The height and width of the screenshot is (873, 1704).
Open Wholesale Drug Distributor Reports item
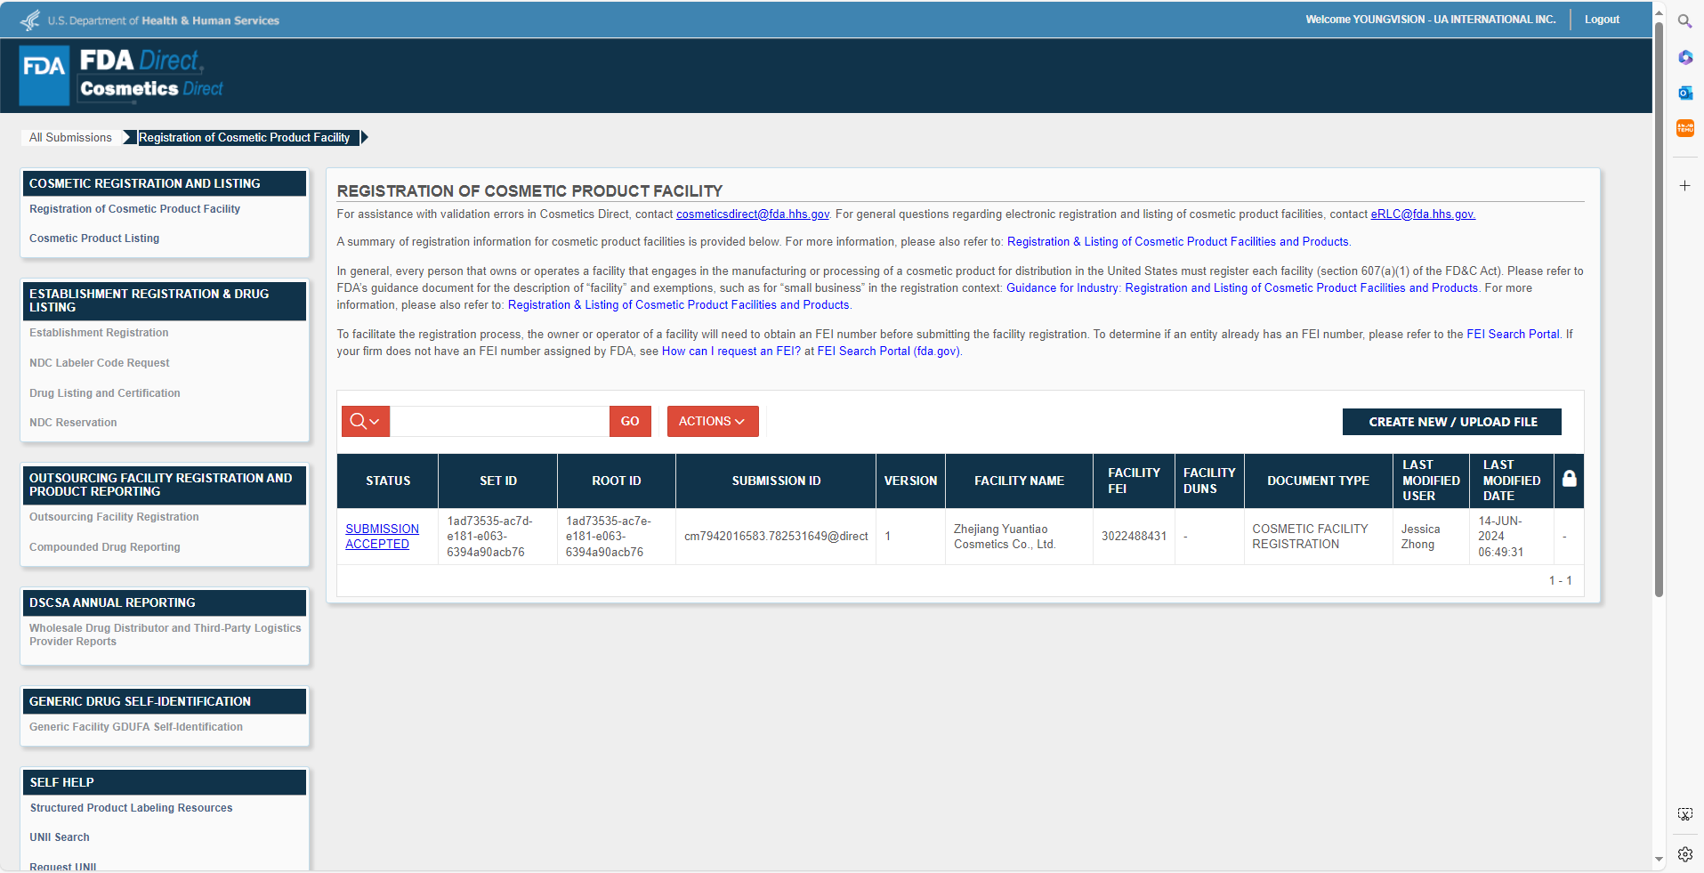(166, 635)
